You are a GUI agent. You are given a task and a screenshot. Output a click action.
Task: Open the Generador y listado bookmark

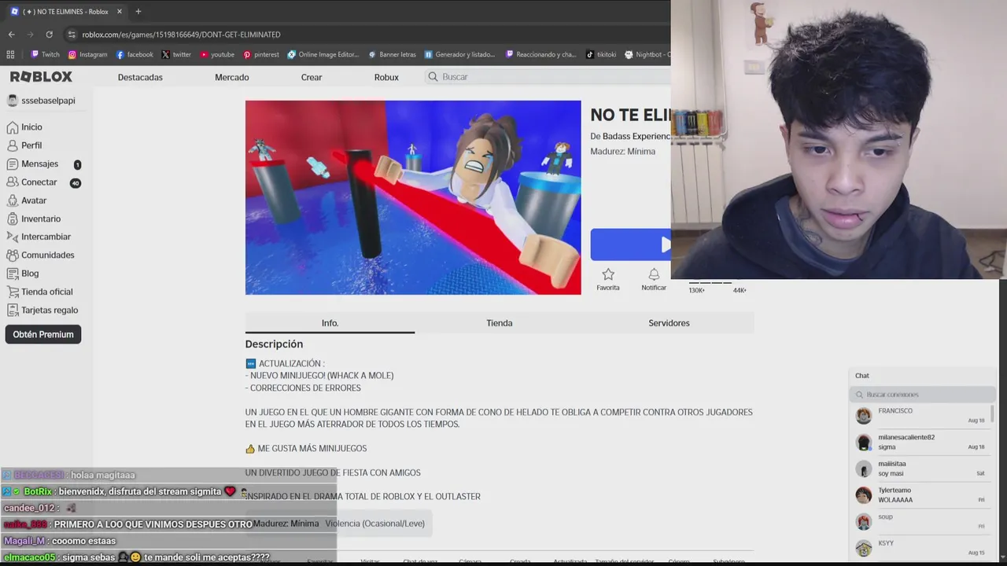pos(459,54)
